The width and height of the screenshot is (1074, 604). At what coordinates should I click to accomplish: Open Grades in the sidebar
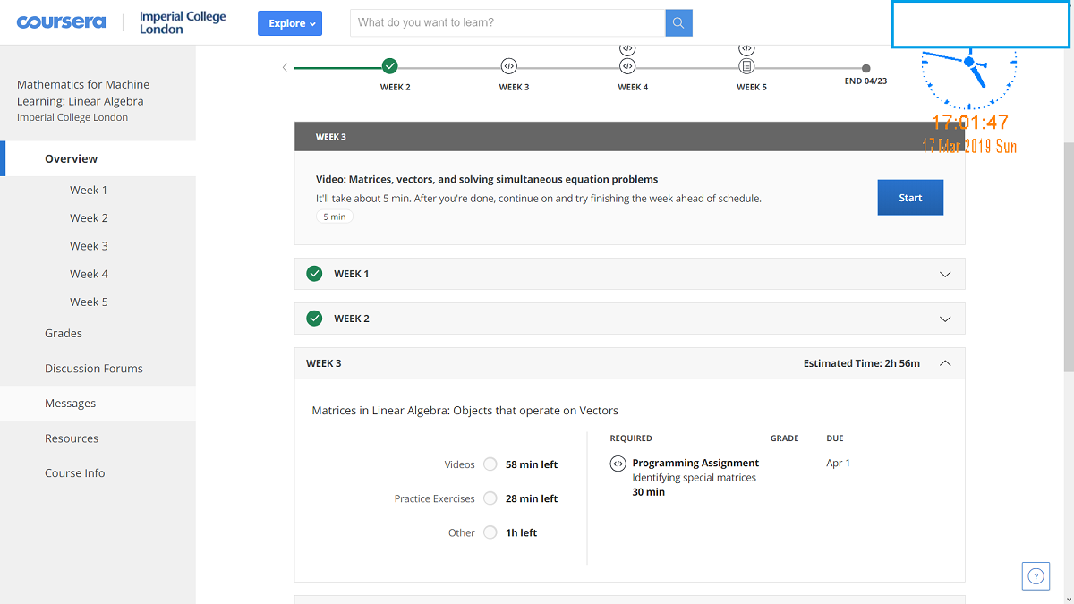[64, 333]
